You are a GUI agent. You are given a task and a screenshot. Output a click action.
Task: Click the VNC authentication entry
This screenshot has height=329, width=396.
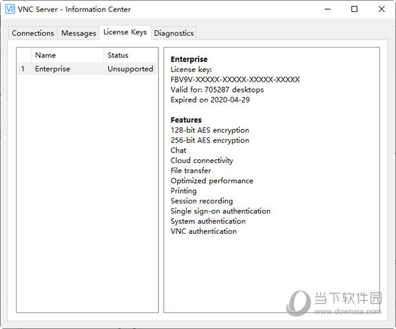tap(203, 231)
